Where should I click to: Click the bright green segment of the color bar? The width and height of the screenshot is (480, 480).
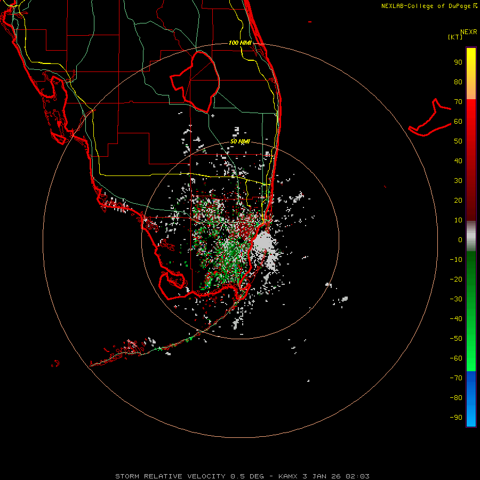(x=471, y=311)
